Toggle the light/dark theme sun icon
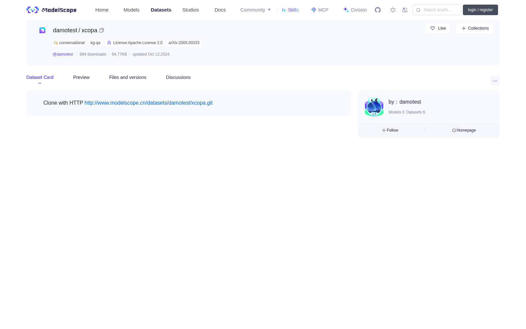This screenshot has height=329, width=526. pyautogui.click(x=393, y=10)
